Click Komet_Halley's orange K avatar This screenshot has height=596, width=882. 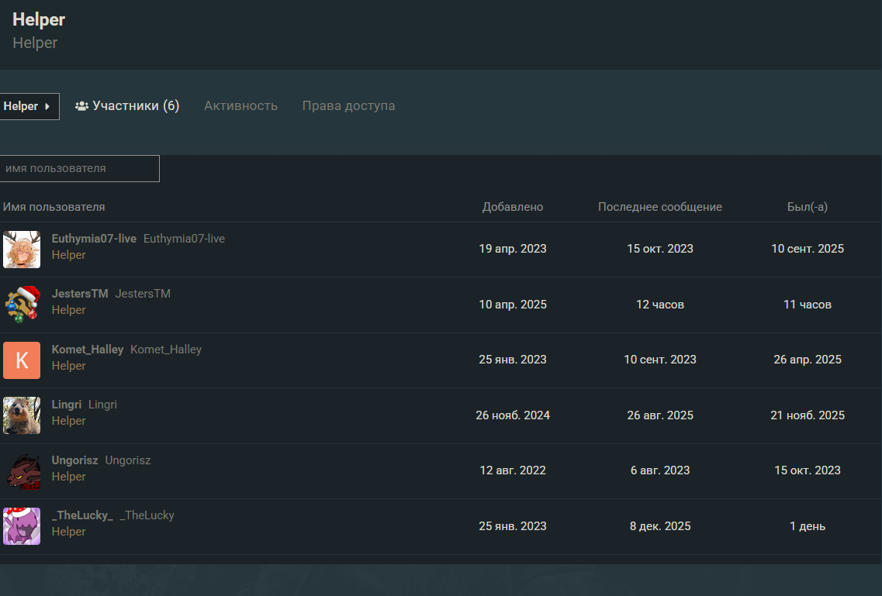22,360
